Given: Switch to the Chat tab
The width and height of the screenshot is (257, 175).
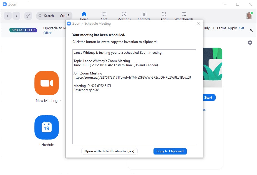Looking at the screenshot, I should [x=104, y=16].
